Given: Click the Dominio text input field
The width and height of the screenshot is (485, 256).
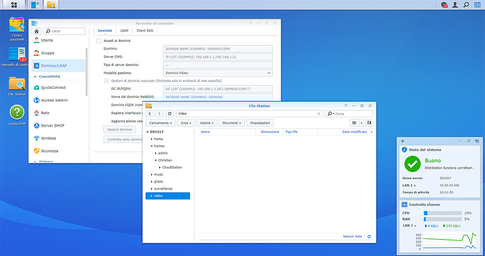Looking at the screenshot, I should pos(217,48).
